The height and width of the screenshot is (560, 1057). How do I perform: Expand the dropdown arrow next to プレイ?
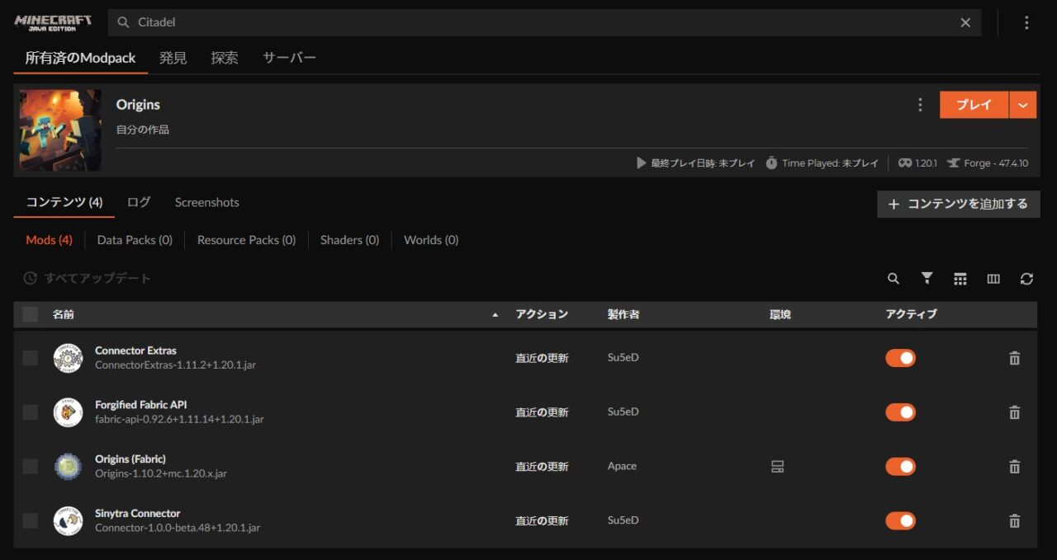pos(1023,105)
